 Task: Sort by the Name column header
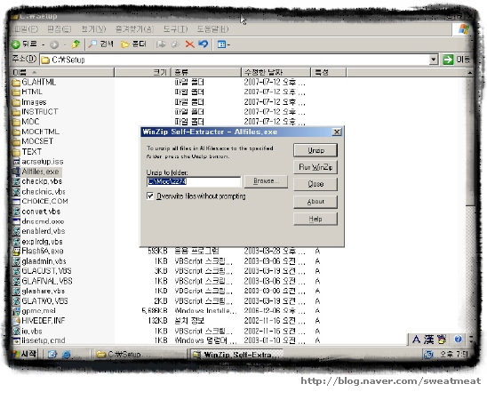pos(62,72)
